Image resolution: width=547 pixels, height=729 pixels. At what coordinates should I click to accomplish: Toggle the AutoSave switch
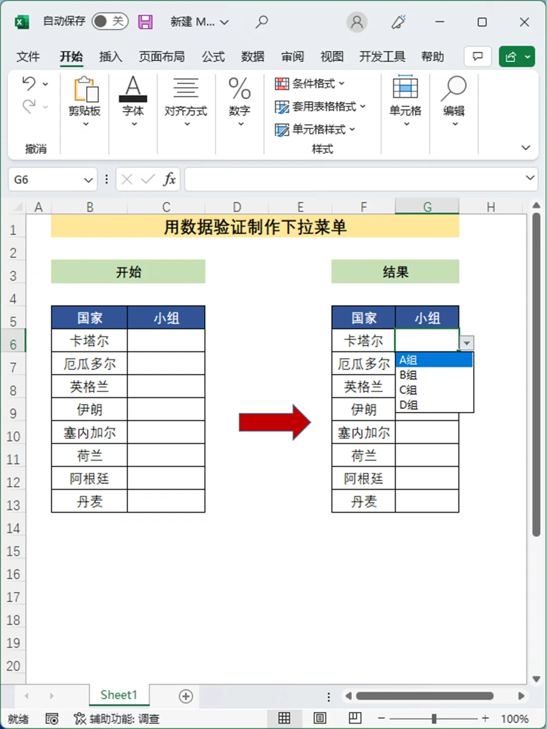click(x=110, y=21)
